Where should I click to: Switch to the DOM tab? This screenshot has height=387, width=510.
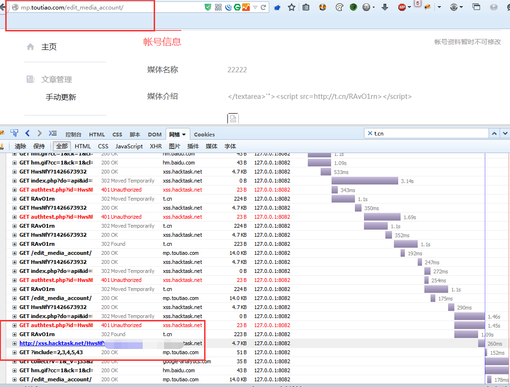click(x=155, y=135)
